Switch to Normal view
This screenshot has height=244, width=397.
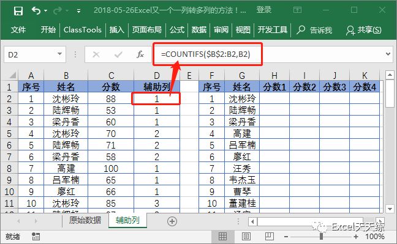click(222, 237)
